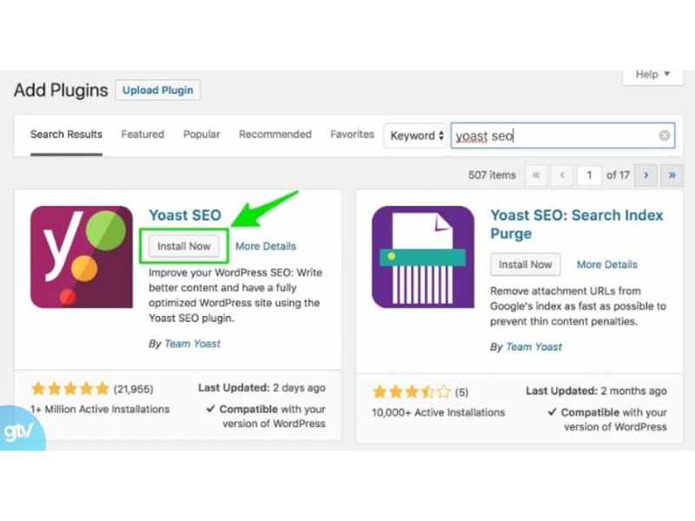Click the star rating of Yoast SEO
695x521 pixels.
[x=69, y=388]
